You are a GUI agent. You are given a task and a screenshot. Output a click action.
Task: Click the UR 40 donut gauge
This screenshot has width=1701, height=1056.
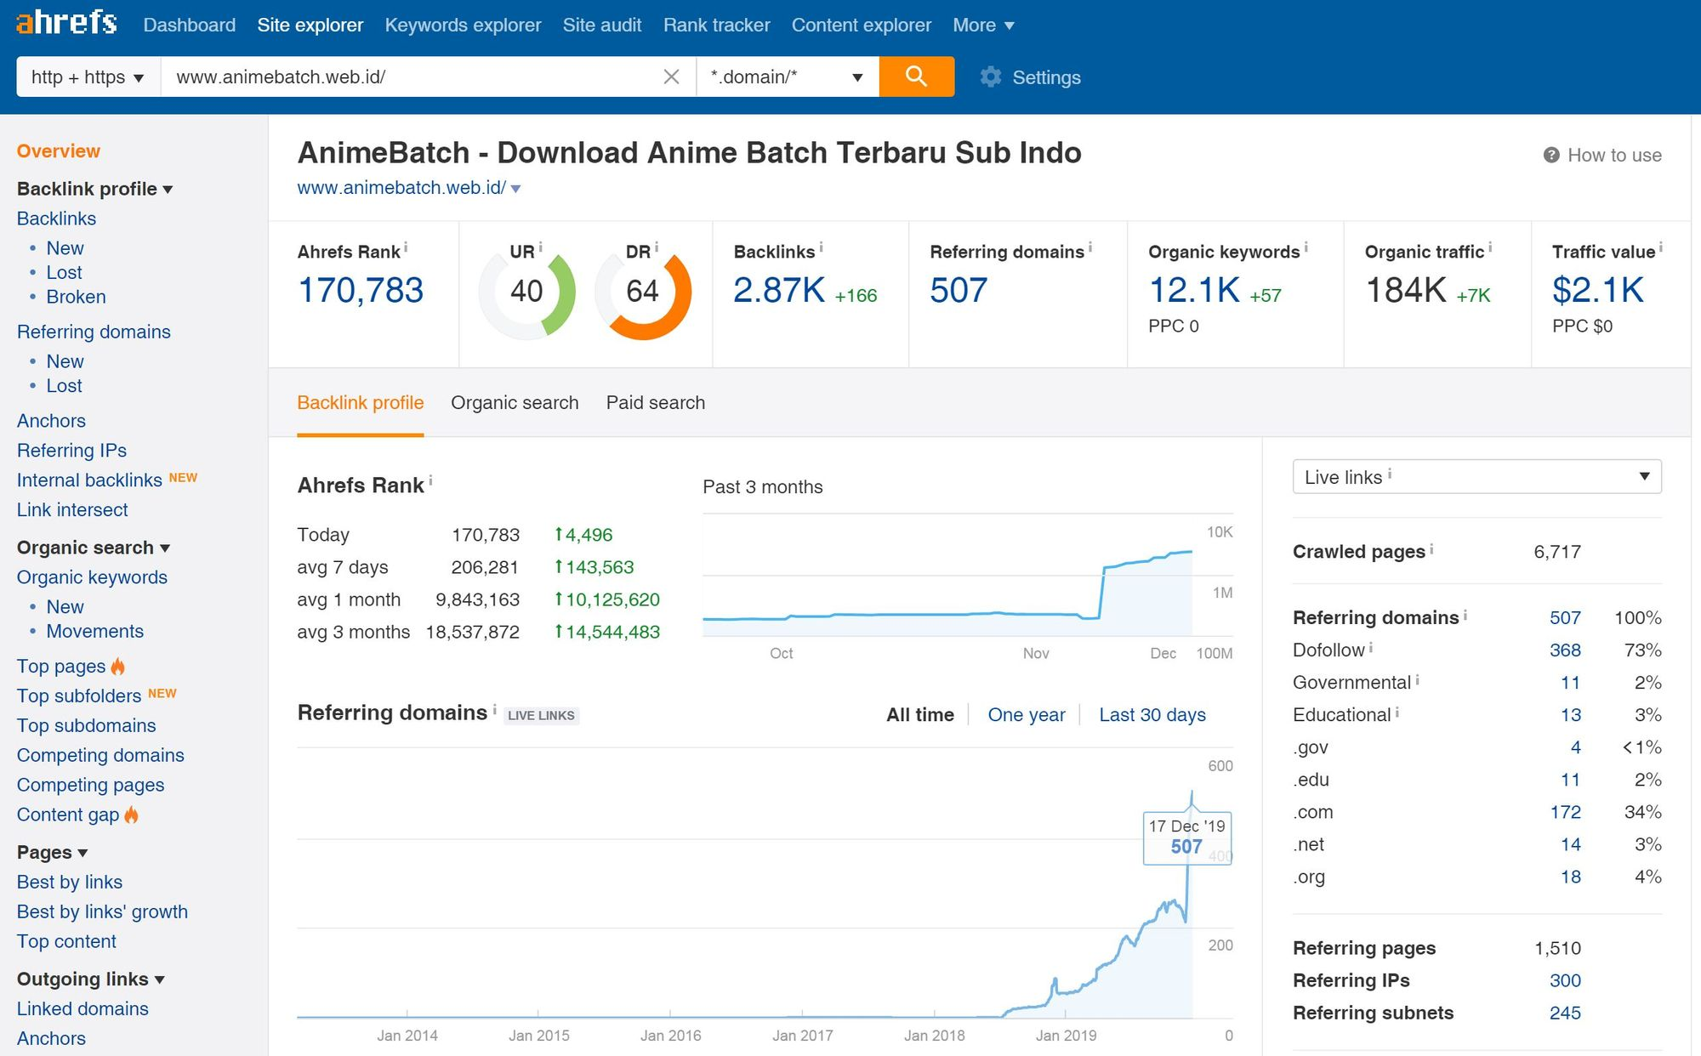click(526, 292)
